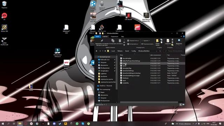The height and width of the screenshot is (126, 224).
Task: Open the Выделить dropdown in ribbon
Action: point(179,42)
